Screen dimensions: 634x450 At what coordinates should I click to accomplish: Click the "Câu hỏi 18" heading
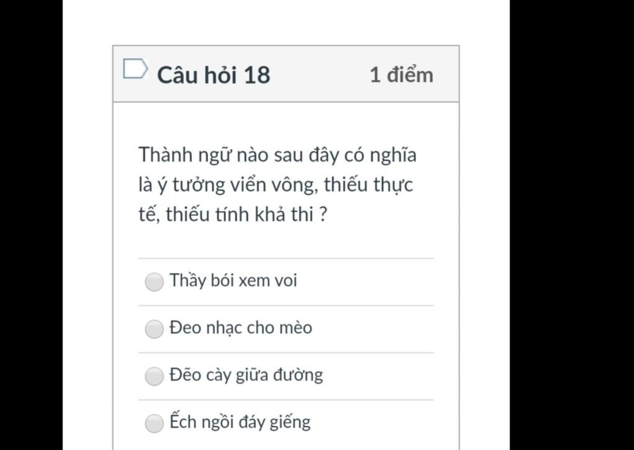pyautogui.click(x=214, y=75)
